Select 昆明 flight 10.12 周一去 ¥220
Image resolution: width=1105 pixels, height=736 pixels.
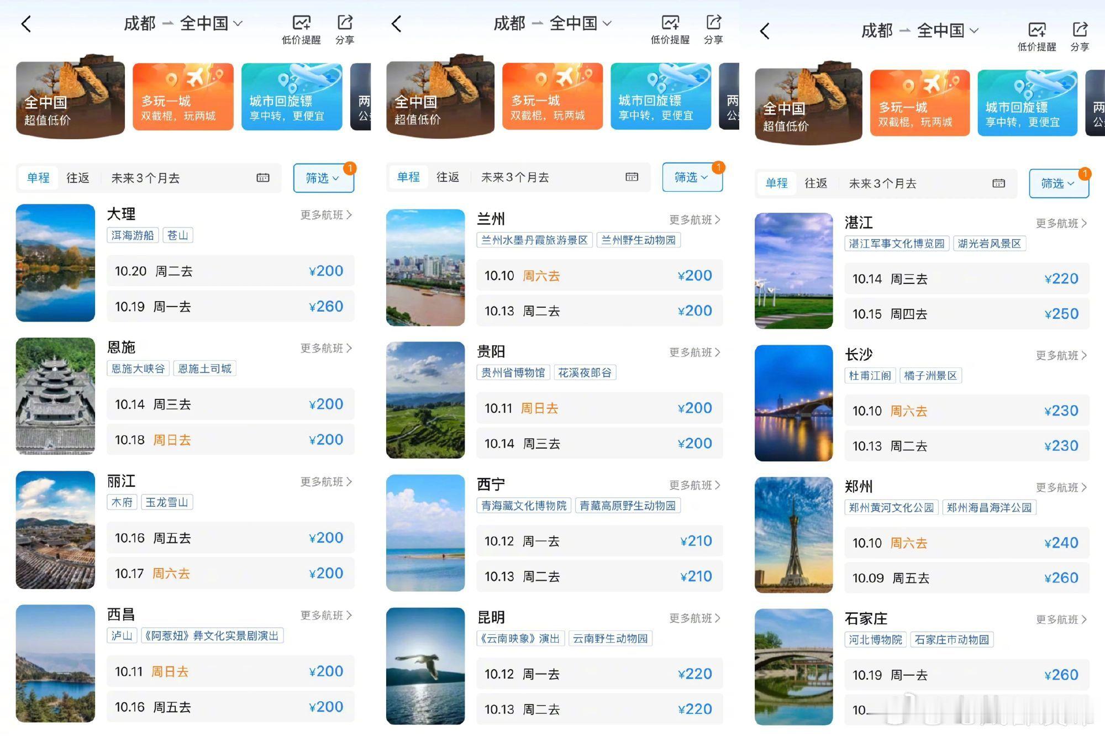(x=599, y=674)
